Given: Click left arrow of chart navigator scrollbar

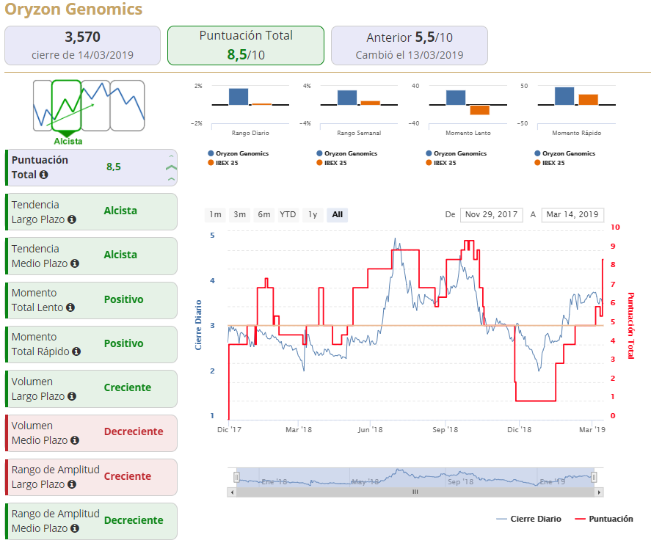Looking at the screenshot, I should tap(232, 492).
